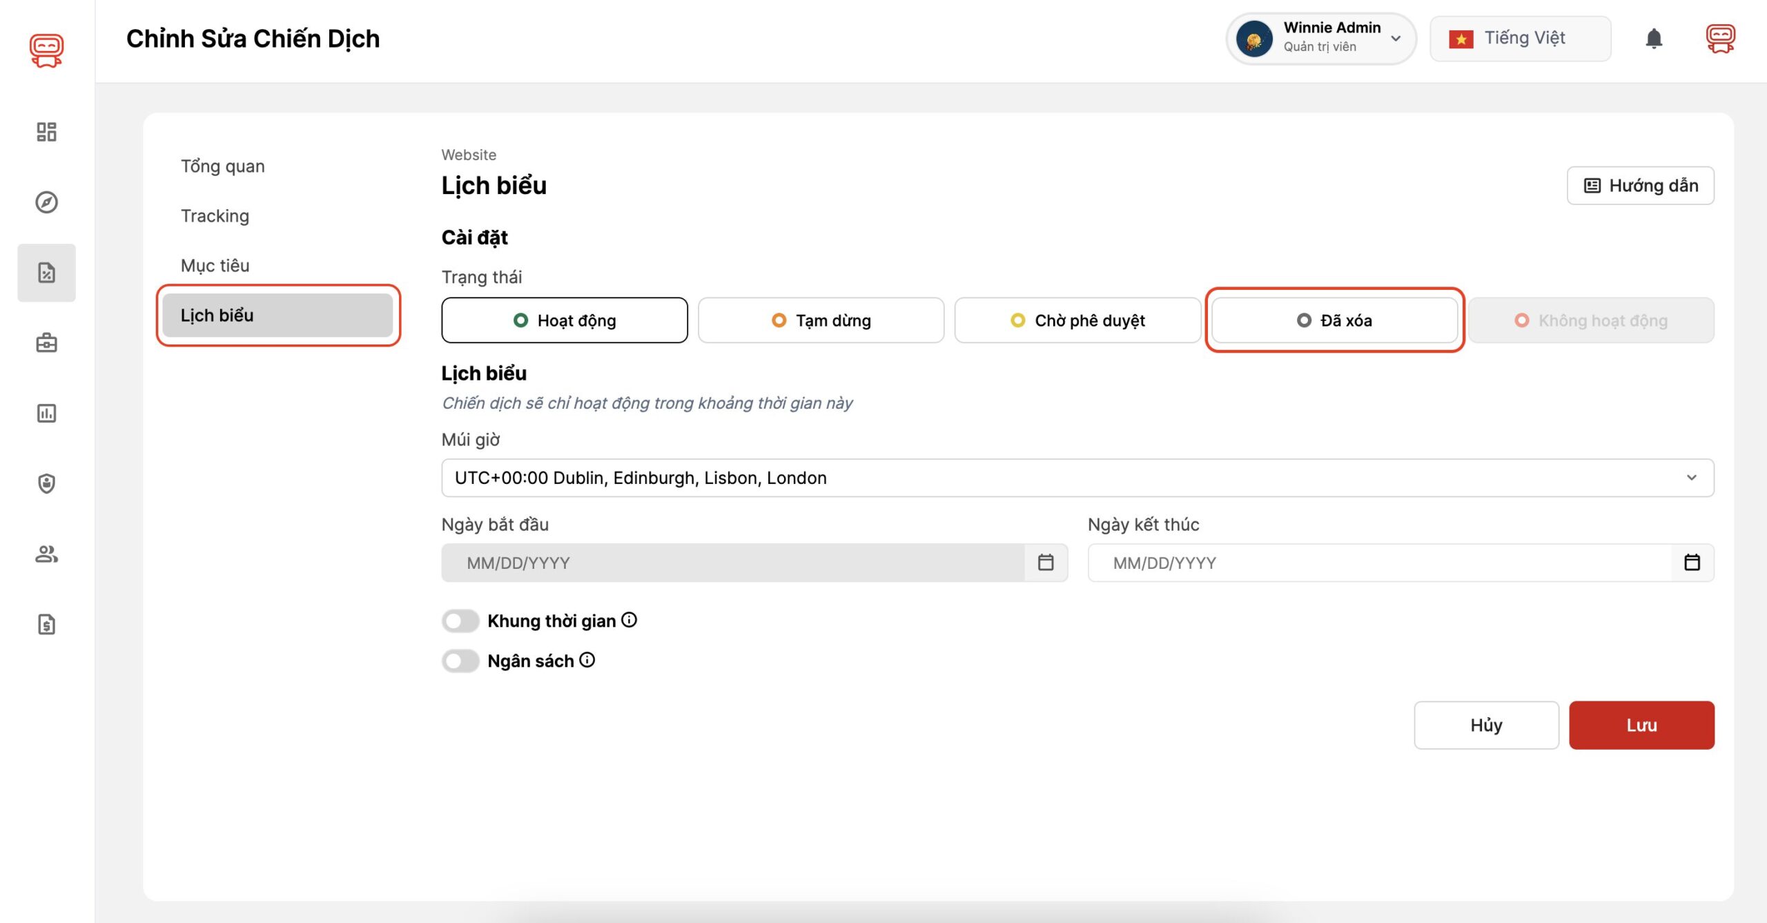Click the shield security icon in sidebar
The image size is (1767, 923).
coord(46,483)
